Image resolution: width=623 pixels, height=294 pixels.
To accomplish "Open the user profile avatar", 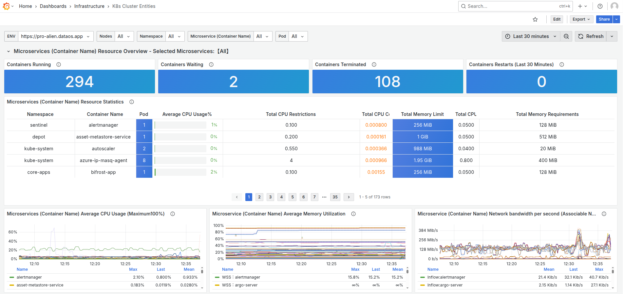I will tap(614, 6).
